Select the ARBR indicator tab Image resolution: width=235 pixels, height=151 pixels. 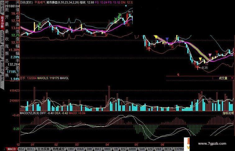pyautogui.click(x=132, y=149)
